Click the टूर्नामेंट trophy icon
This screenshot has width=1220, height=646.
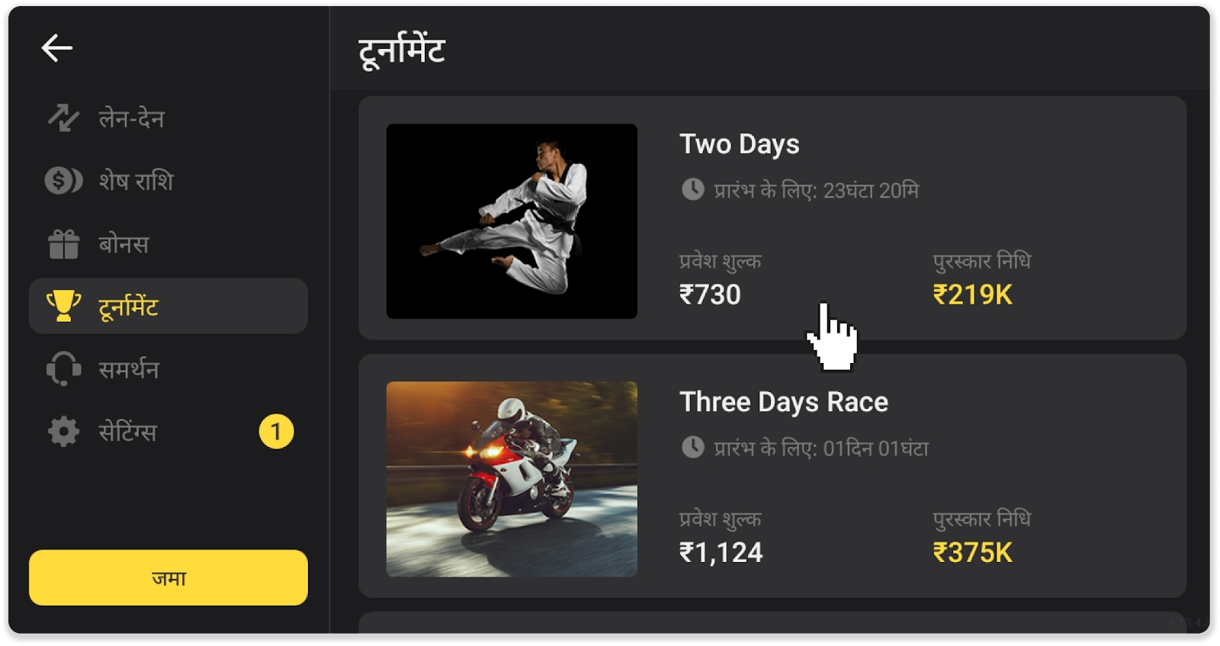(x=63, y=306)
